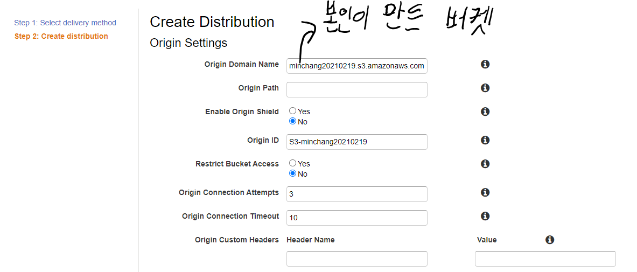Image resolution: width=637 pixels, height=272 pixels.
Task: Show info tooltip for Origin ID
Action: coord(485,140)
